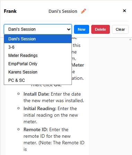
Task: Close the Frank panel with X
Action: click(x=124, y=11)
